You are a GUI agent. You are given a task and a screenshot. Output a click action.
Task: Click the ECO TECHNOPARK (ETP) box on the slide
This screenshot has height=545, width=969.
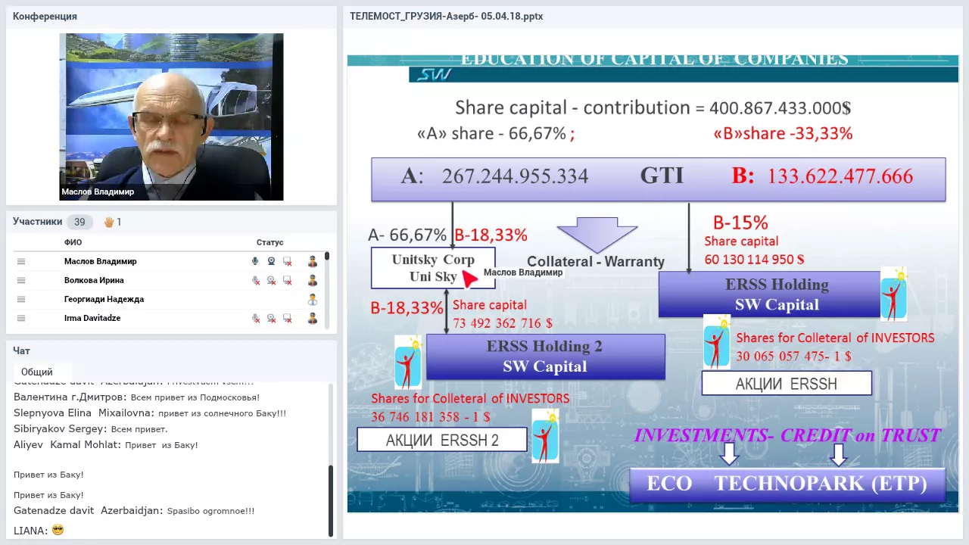787,484
